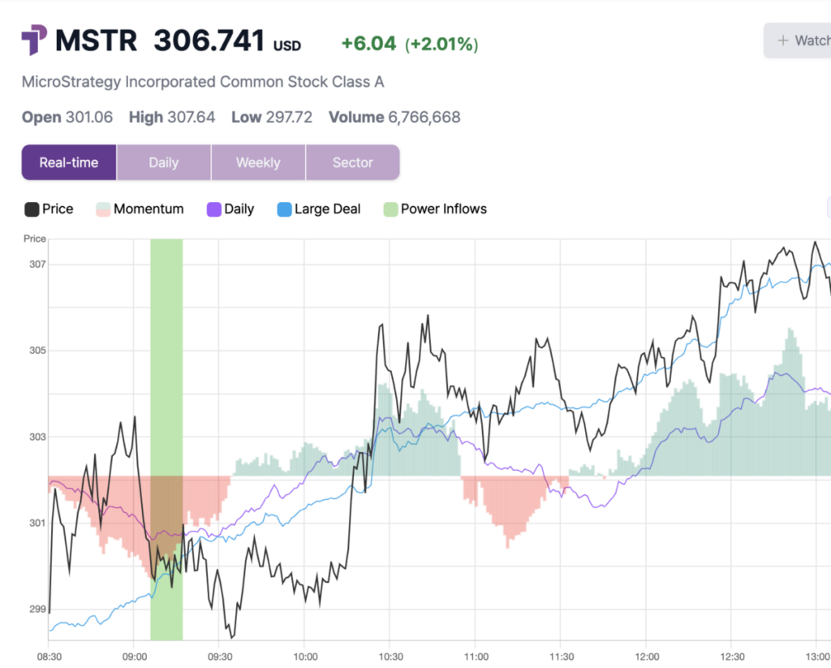The width and height of the screenshot is (831, 668).
Task: Click the plus icon on Watch button
Action: pyautogui.click(x=783, y=41)
